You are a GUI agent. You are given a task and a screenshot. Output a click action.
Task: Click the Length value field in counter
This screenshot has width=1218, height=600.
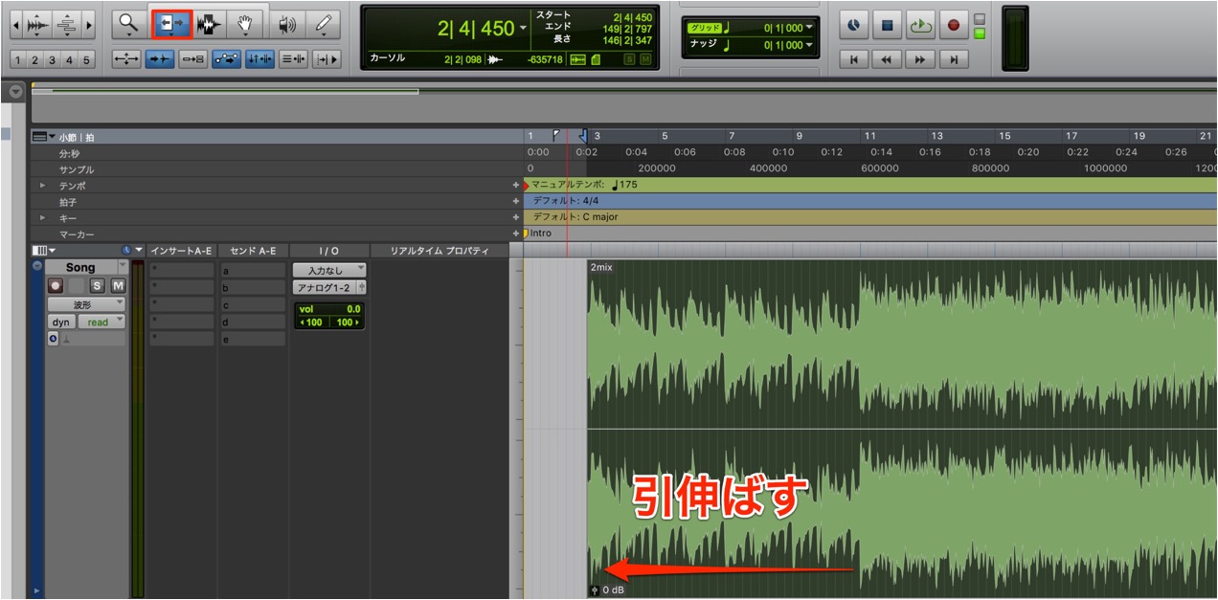[629, 39]
